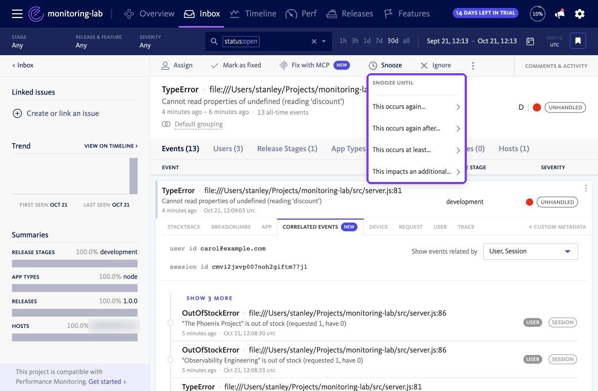The image size is (598, 391).
Task: Choose snooze until This occurs again after...
Action: pyautogui.click(x=416, y=128)
